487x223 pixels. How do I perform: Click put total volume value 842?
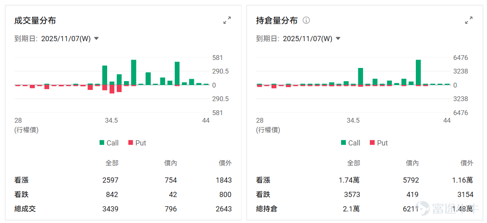112,195
